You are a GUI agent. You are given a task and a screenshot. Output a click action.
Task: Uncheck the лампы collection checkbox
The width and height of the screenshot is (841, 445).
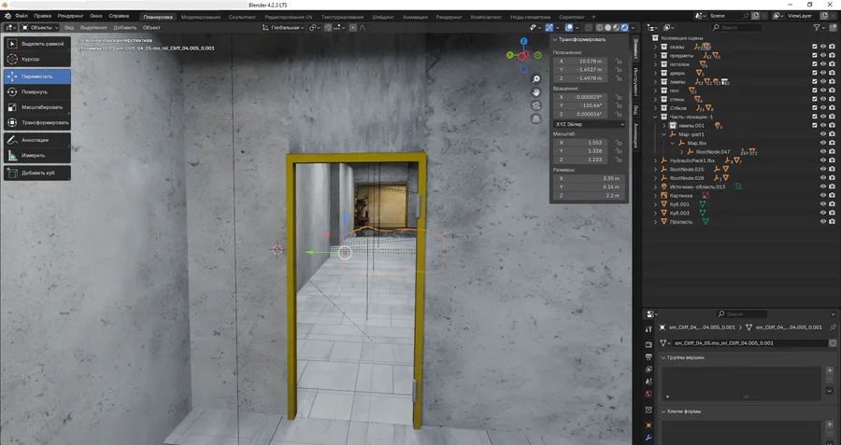click(815, 81)
